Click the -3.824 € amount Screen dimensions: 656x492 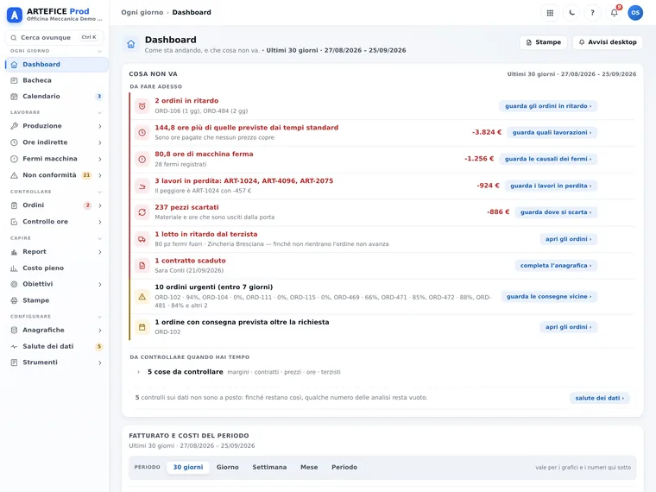(487, 132)
